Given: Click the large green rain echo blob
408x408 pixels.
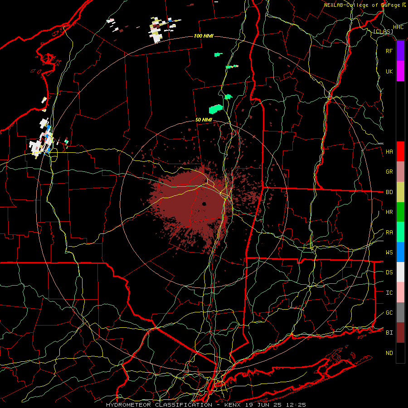Looking at the screenshot, I should [216, 109].
